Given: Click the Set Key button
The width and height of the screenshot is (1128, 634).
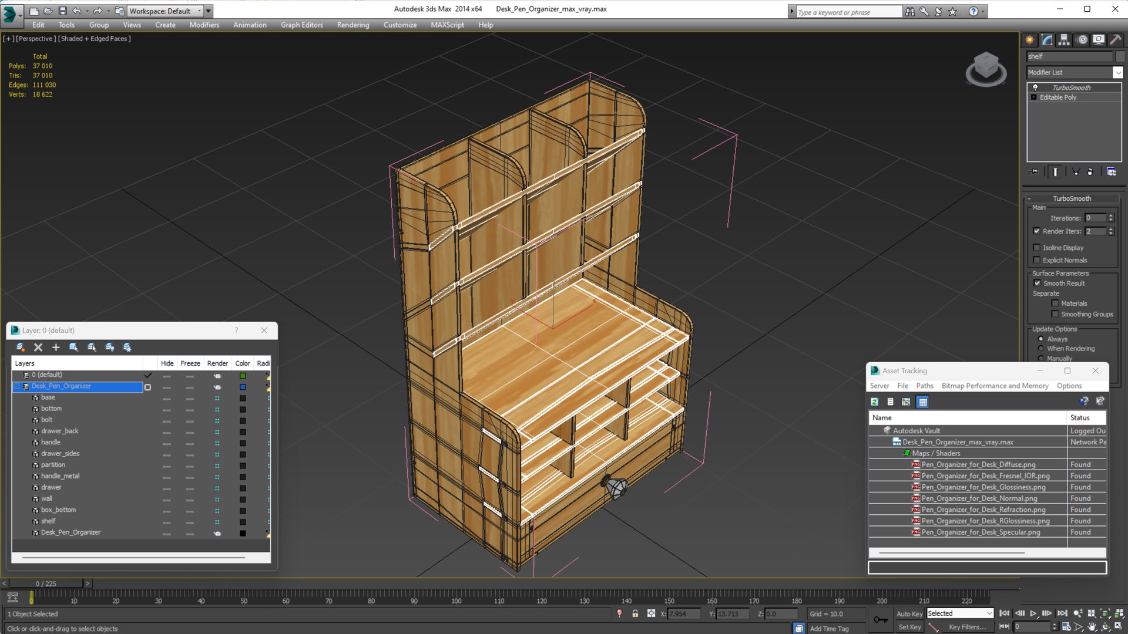Looking at the screenshot, I should coord(909,627).
